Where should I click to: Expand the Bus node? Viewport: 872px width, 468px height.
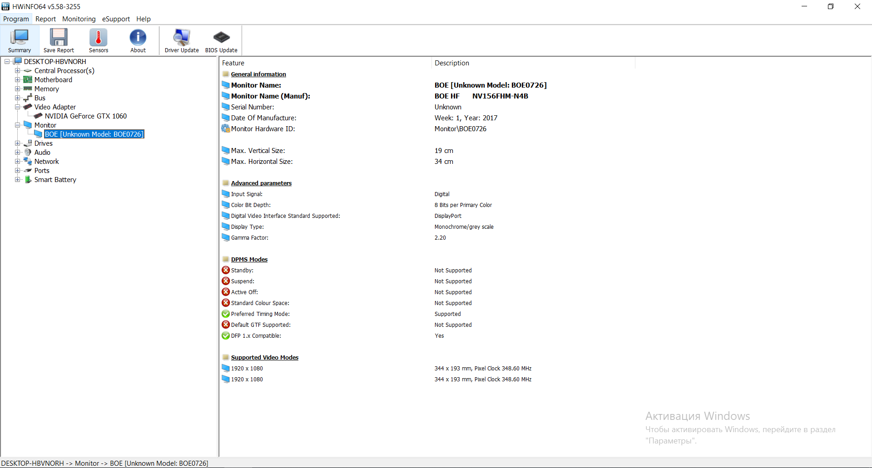click(x=17, y=98)
